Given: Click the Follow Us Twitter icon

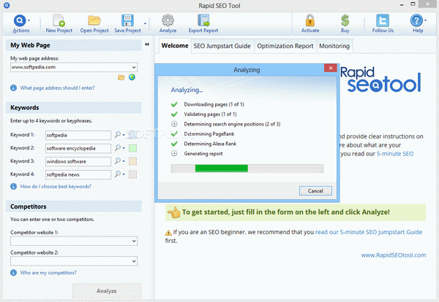Looking at the screenshot, I should click(x=383, y=20).
